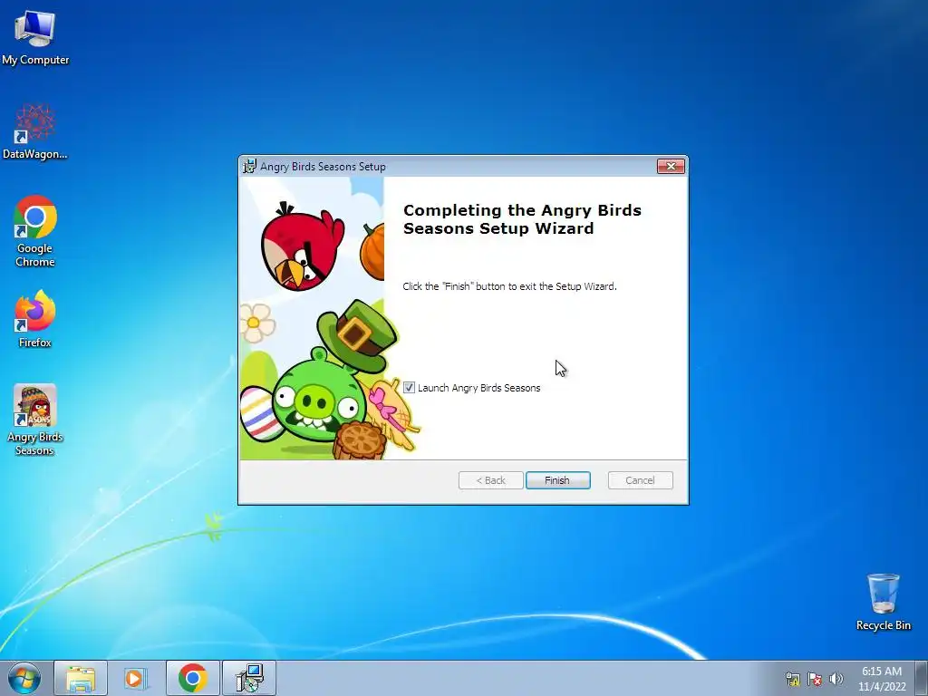The height and width of the screenshot is (696, 928).
Task: Click the Back button in setup
Action: [490, 480]
